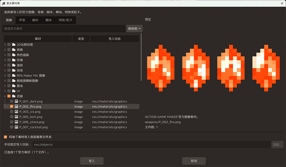The height and width of the screenshot is (167, 286).
Task: Open the 侧视图 dropdown
Action: 134,29
